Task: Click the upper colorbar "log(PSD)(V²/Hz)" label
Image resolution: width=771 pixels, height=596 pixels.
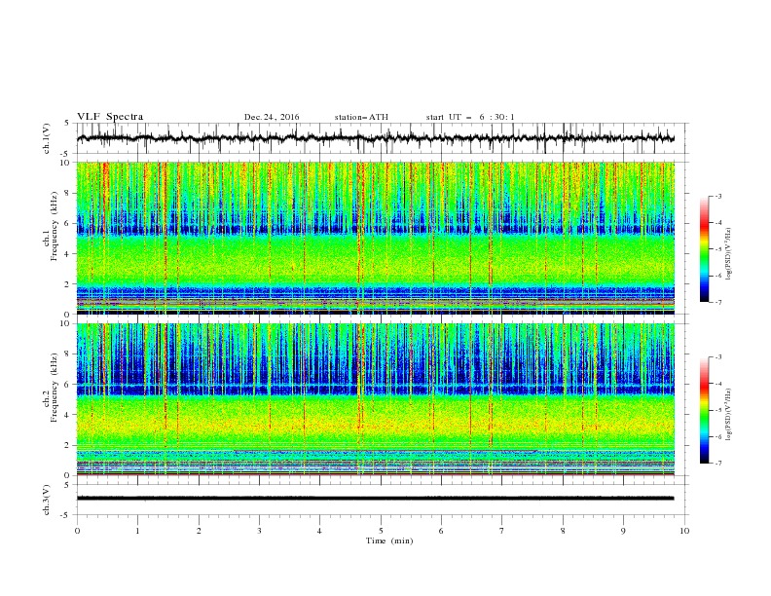Action: pos(729,254)
